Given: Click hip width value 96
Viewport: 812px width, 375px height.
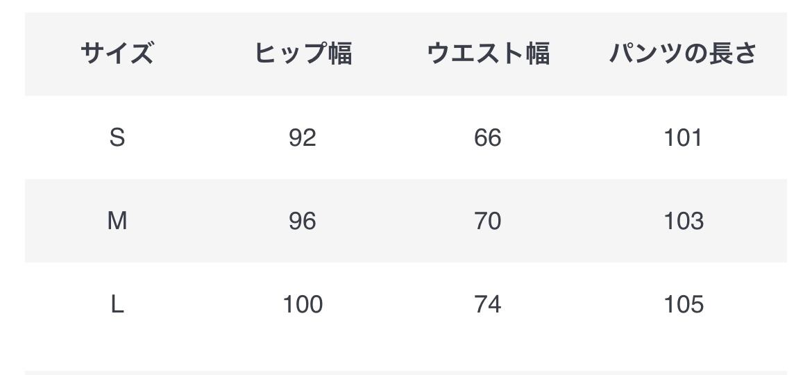Looking at the screenshot, I should pos(303,221).
